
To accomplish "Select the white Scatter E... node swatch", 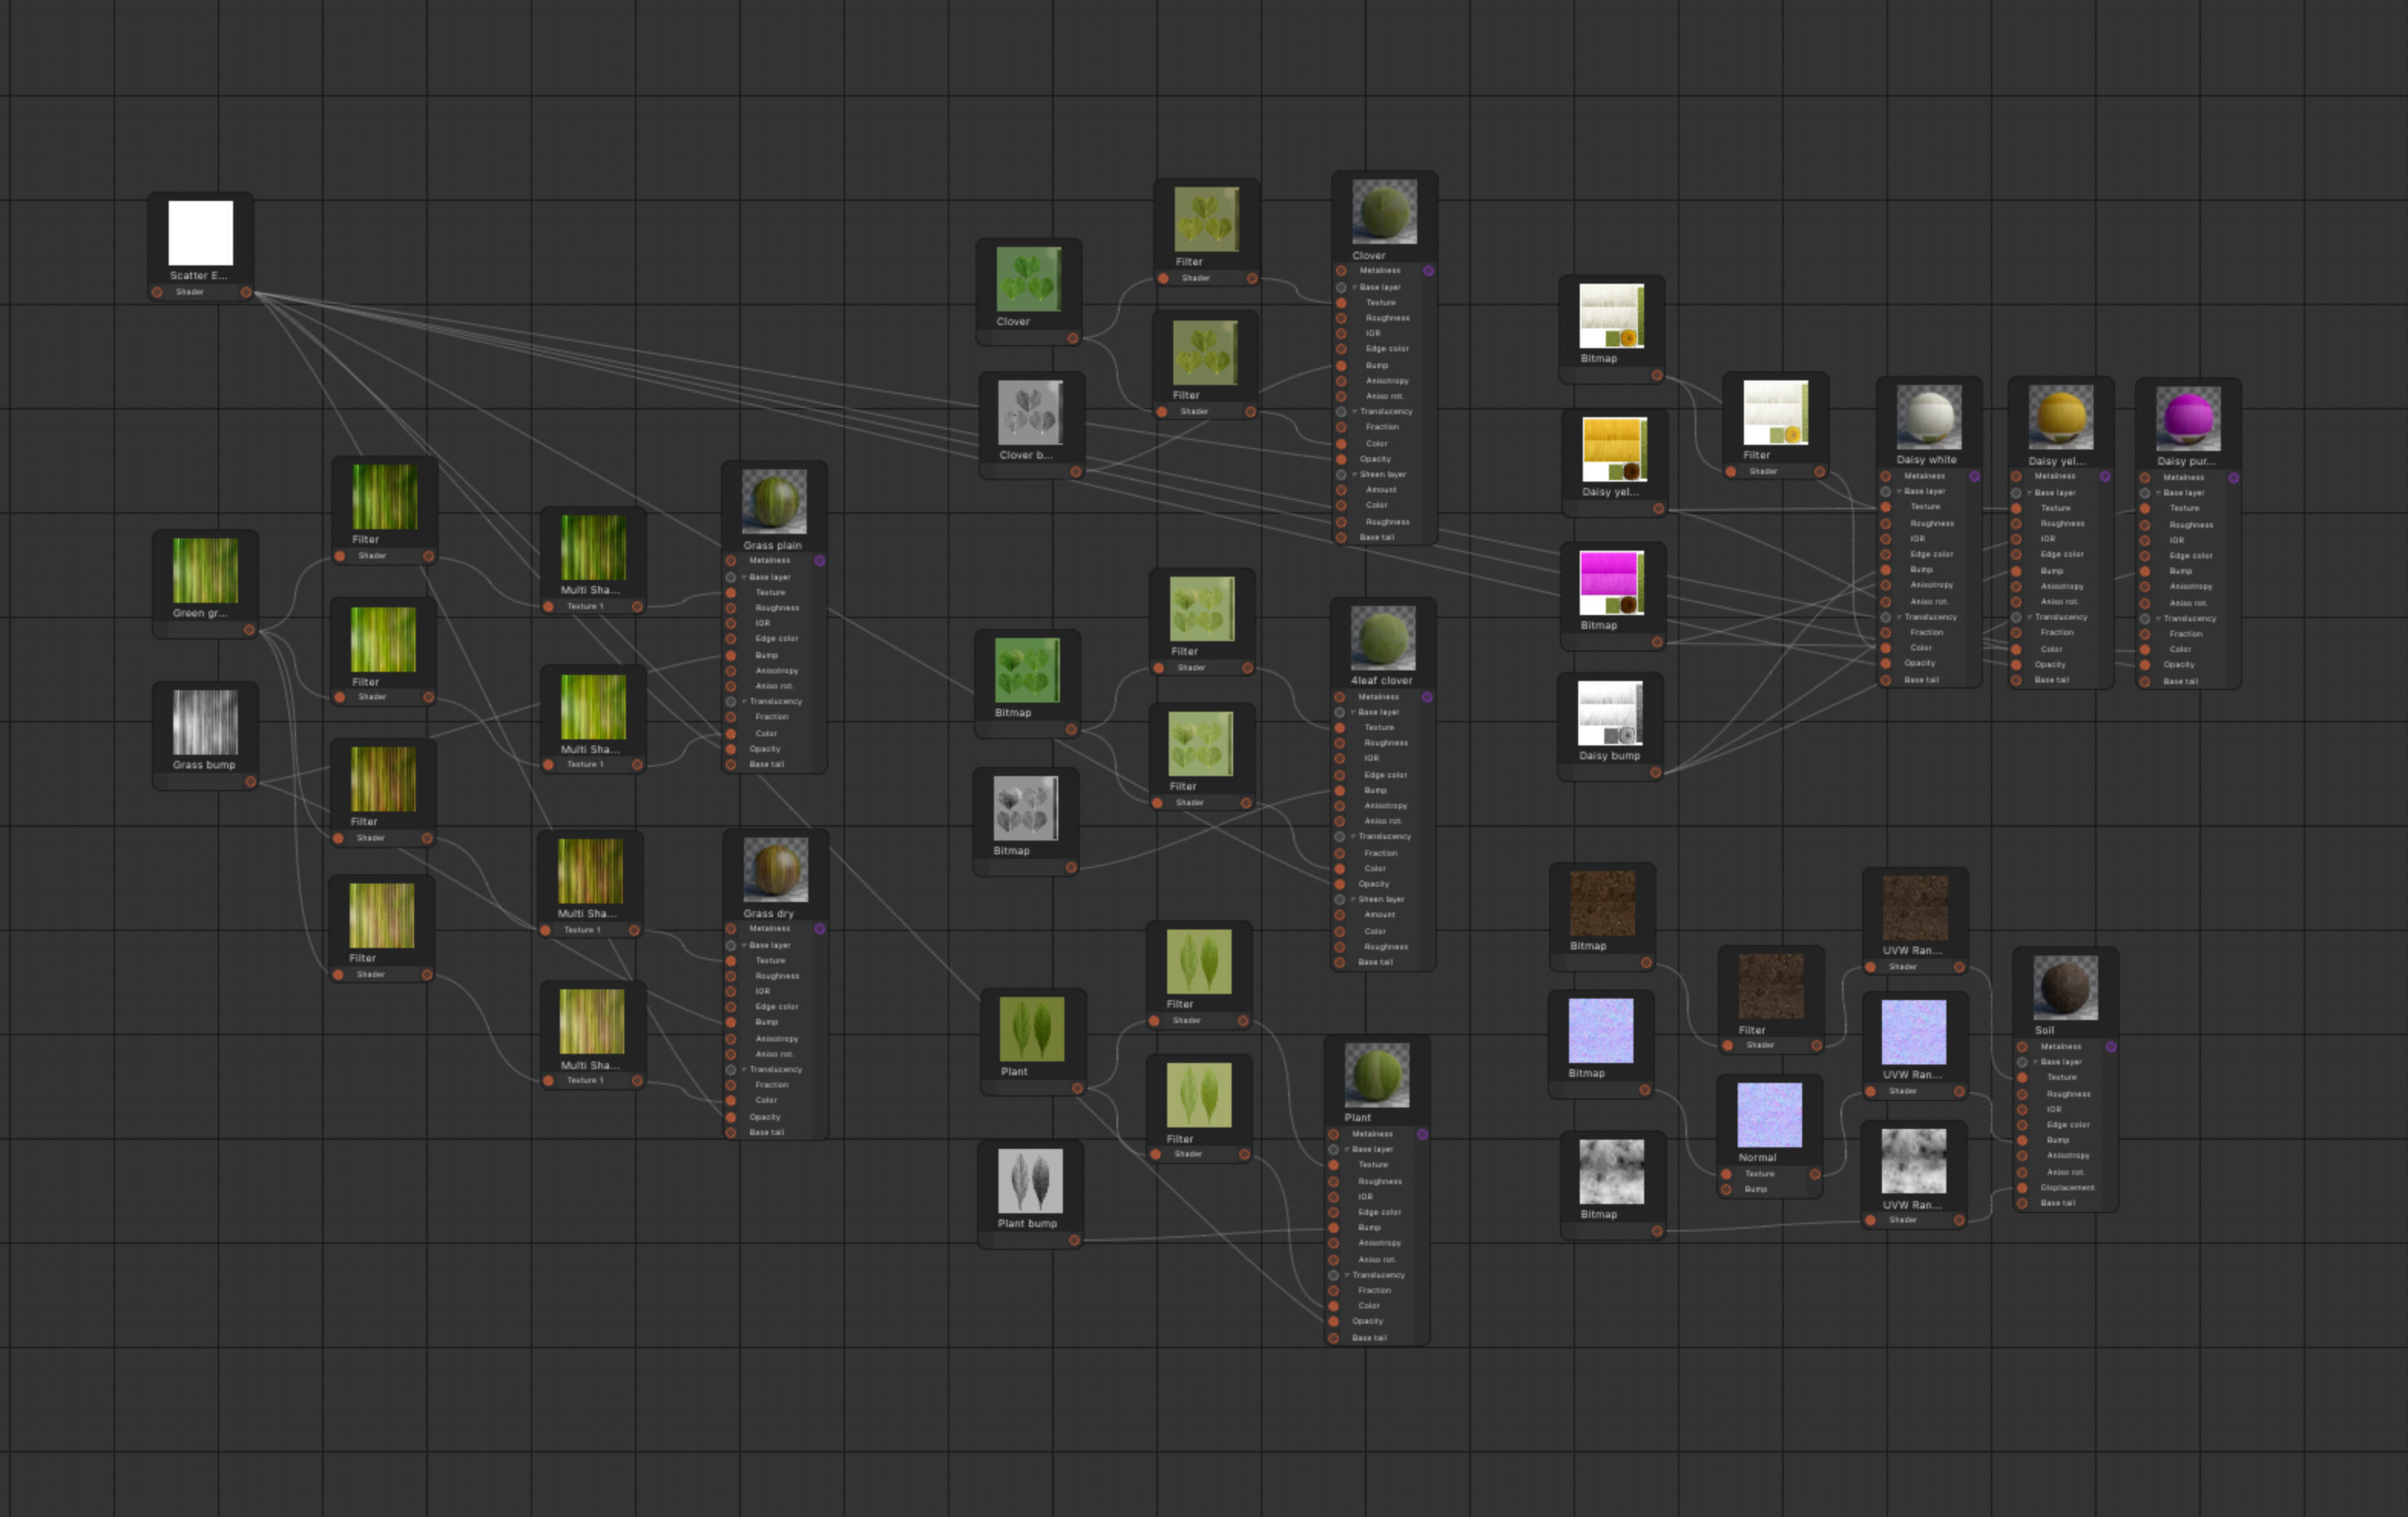I will (x=200, y=233).
